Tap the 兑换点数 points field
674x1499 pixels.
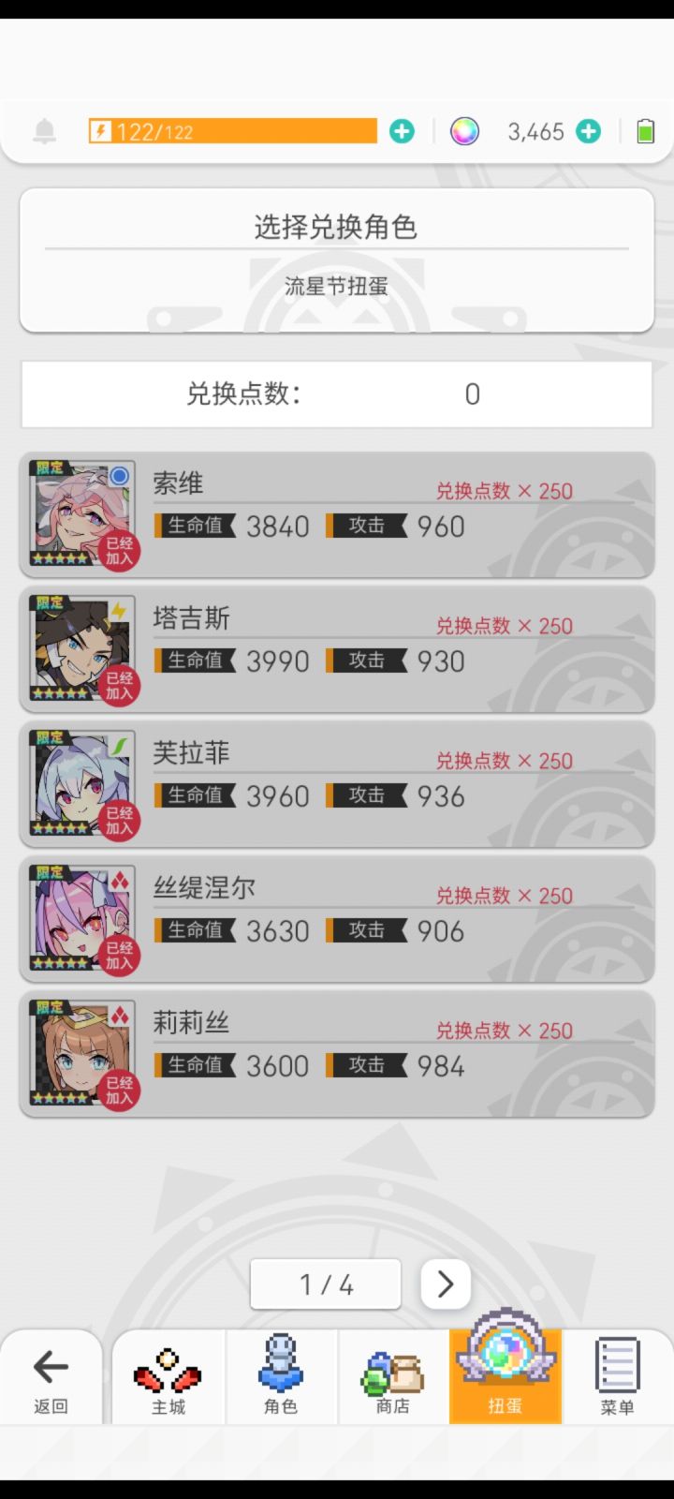click(337, 394)
